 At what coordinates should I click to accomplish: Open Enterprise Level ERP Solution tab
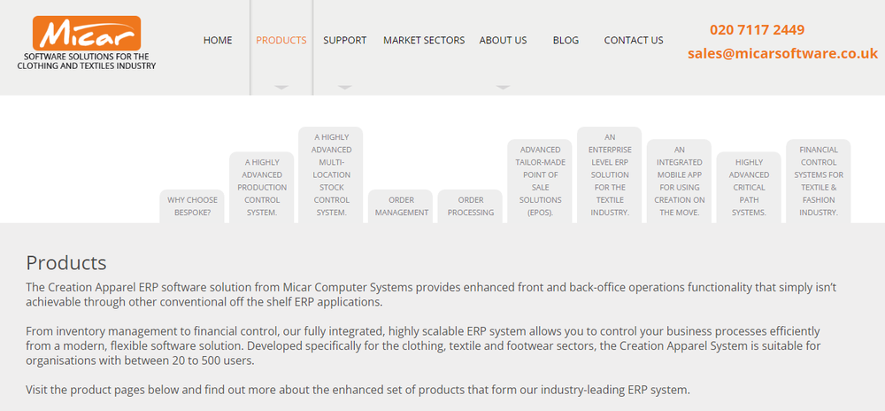(610, 175)
